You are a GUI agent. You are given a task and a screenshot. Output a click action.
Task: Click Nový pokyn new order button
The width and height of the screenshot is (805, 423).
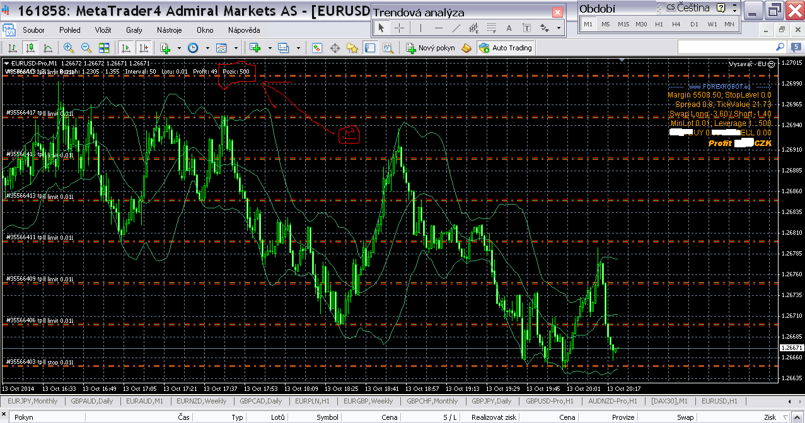(431, 48)
